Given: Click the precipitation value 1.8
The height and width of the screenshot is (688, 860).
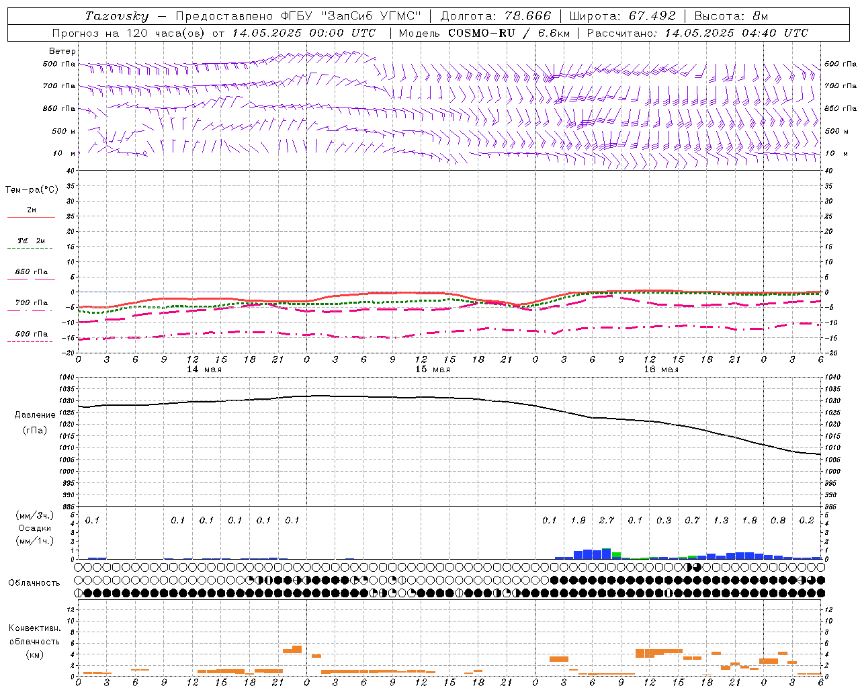Looking at the screenshot, I should click(x=749, y=520).
